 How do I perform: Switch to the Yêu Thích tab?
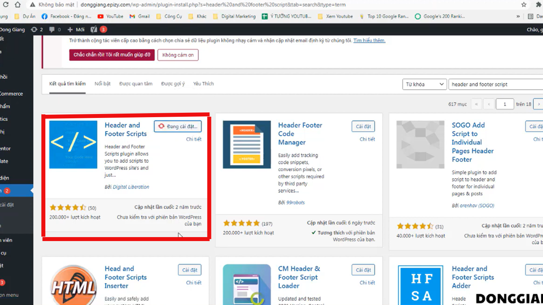coord(204,84)
